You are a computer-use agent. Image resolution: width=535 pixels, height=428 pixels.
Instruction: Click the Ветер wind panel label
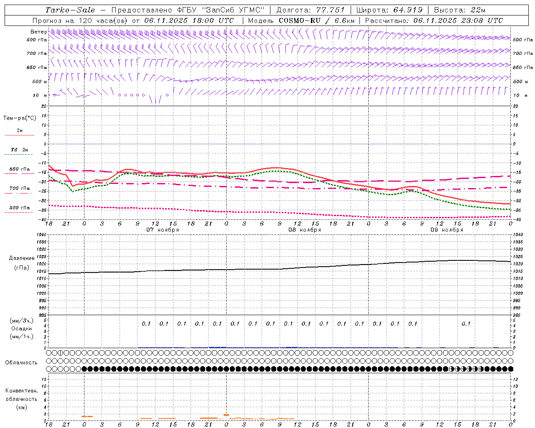38,32
